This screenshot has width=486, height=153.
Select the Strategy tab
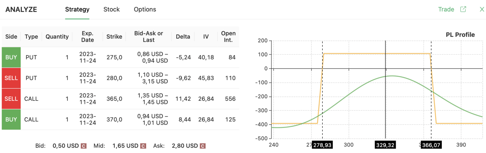(77, 9)
